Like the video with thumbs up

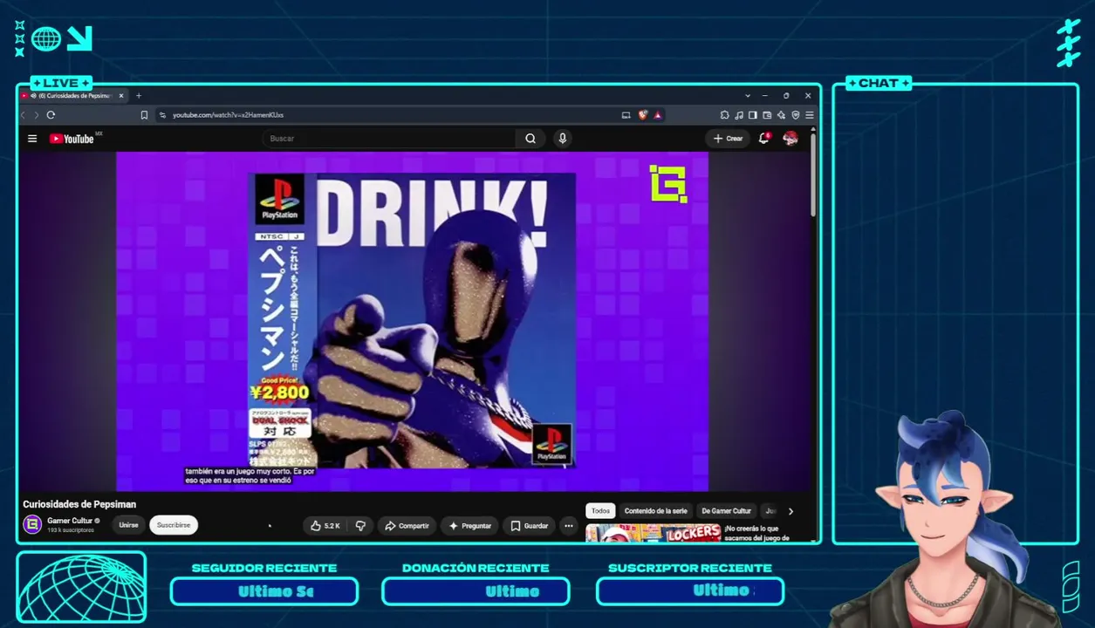(x=325, y=526)
